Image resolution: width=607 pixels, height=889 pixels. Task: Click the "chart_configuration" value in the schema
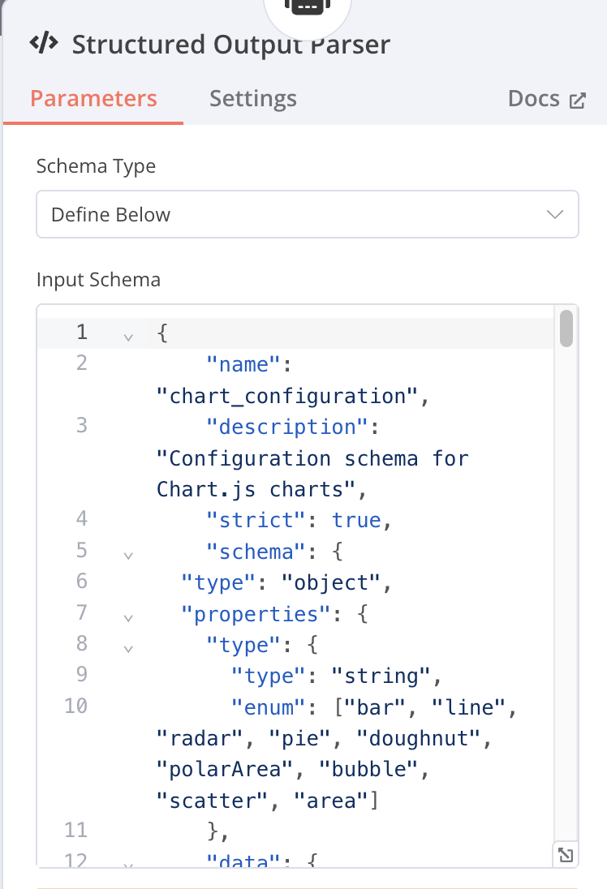click(x=291, y=397)
